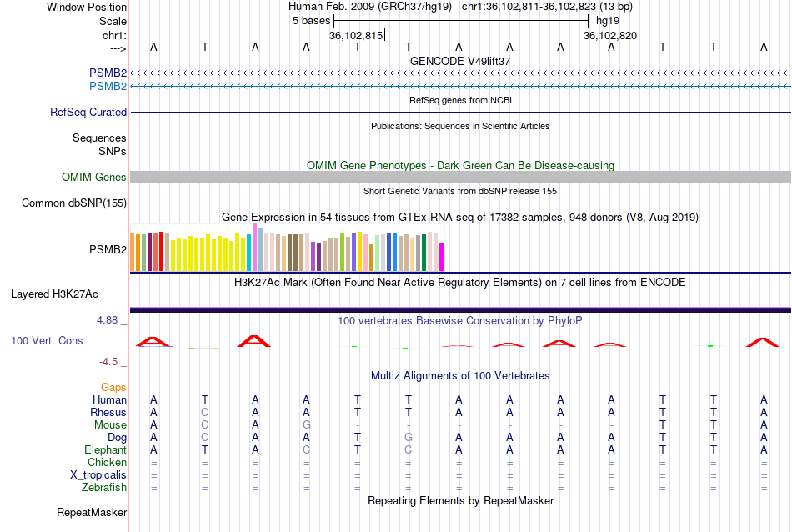This screenshot has height=532, width=792.
Task: Click the last red A PhyloP conservation peak
Action: pos(763,342)
